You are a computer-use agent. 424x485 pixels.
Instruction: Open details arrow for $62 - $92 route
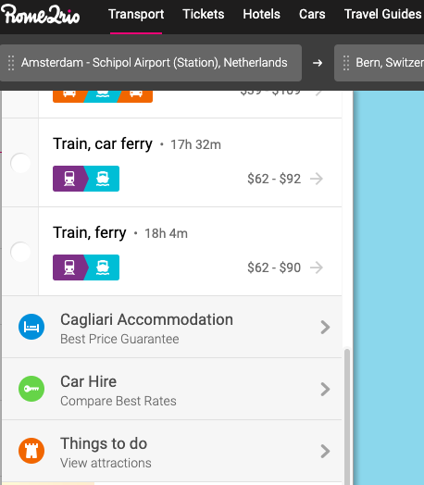pyautogui.click(x=317, y=179)
